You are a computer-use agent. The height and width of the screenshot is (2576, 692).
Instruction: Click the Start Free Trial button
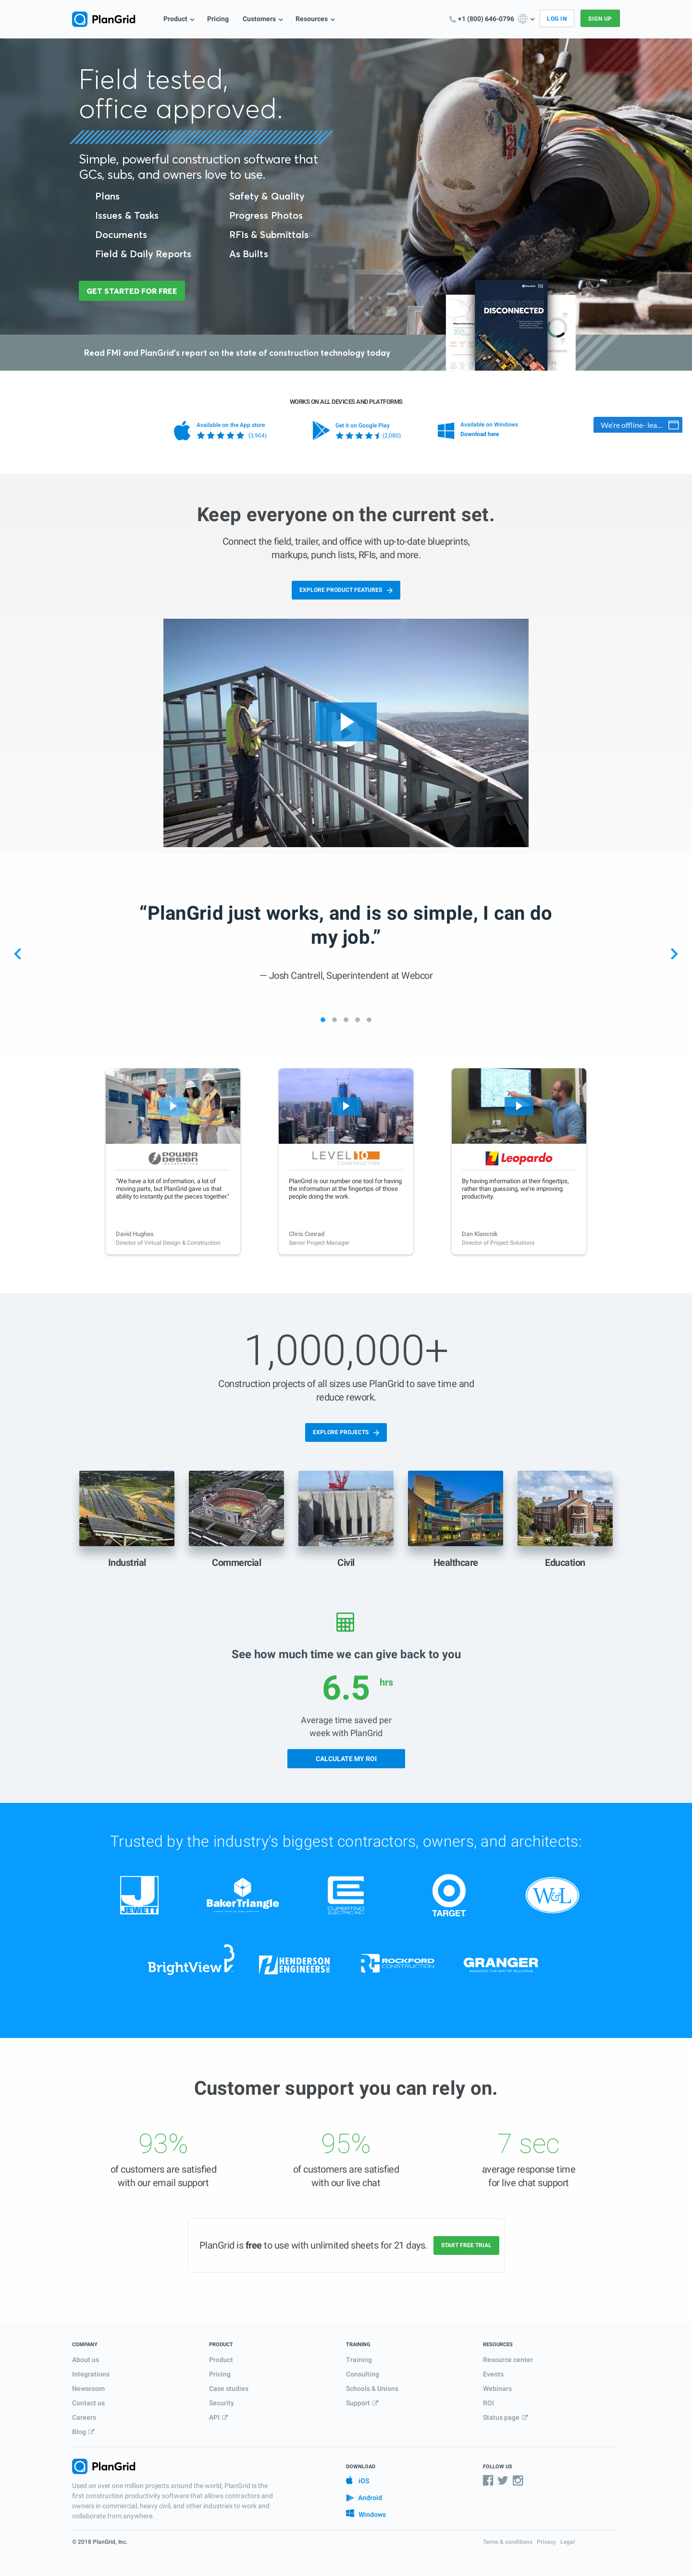tap(466, 2245)
